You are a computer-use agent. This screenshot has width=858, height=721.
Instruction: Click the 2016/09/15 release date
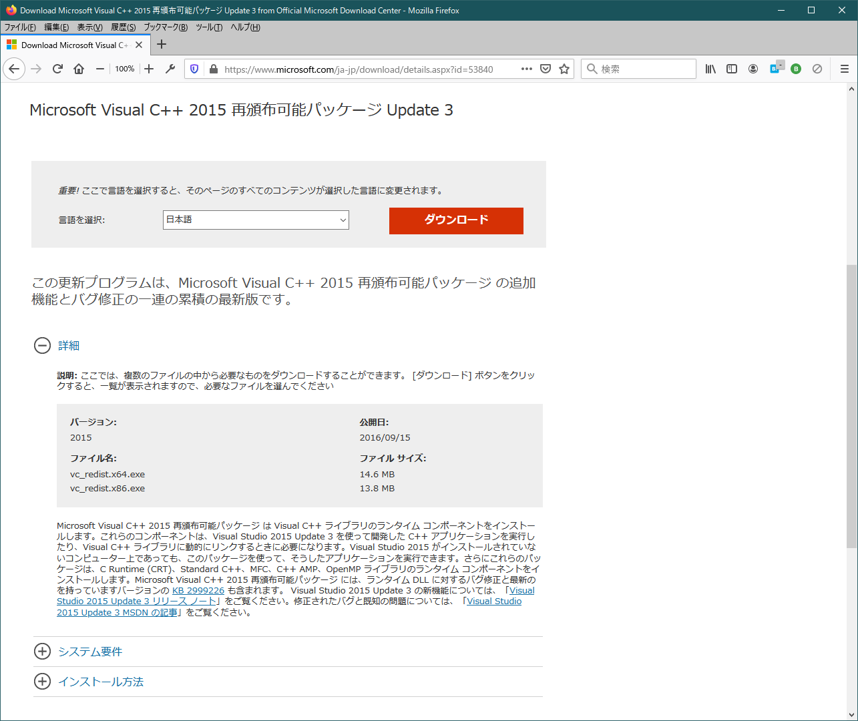(385, 437)
